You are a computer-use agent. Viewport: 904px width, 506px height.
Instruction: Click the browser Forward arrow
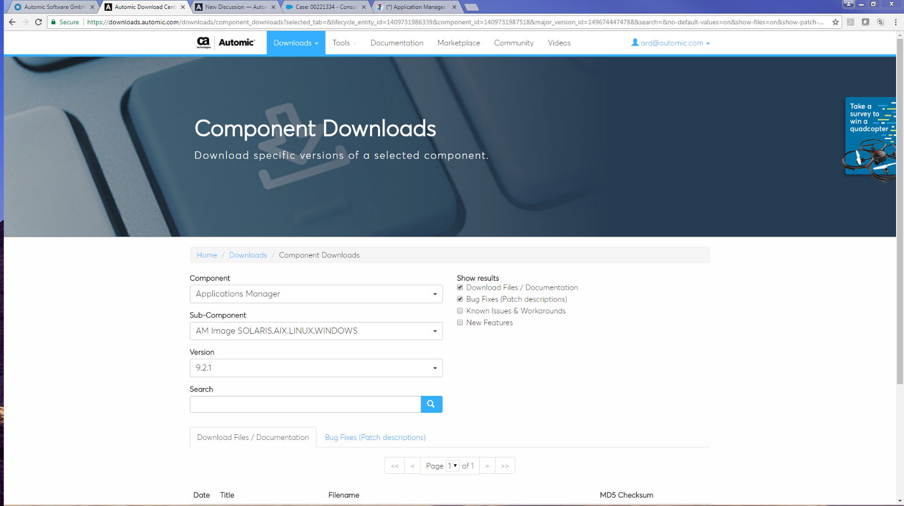[x=25, y=22]
